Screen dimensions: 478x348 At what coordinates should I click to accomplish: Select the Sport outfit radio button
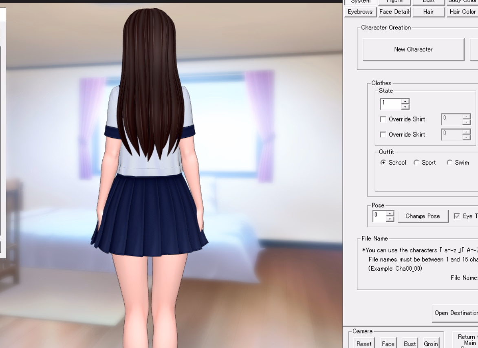[416, 163]
